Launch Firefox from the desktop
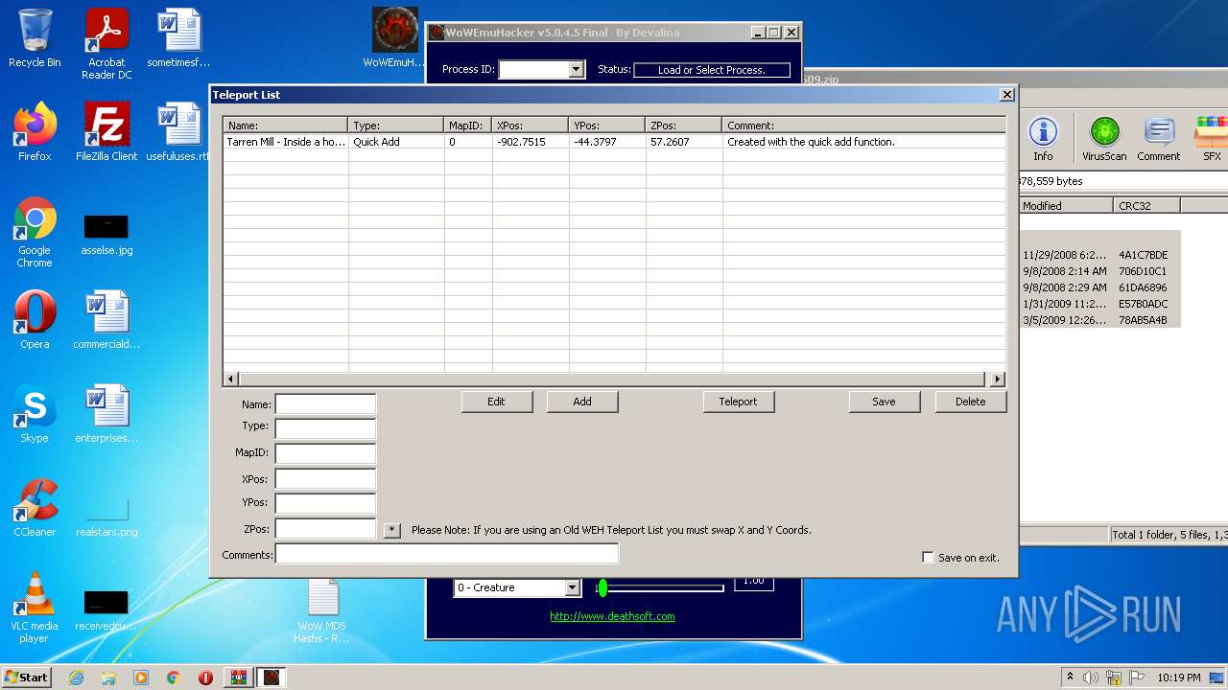The image size is (1228, 690). click(x=35, y=132)
